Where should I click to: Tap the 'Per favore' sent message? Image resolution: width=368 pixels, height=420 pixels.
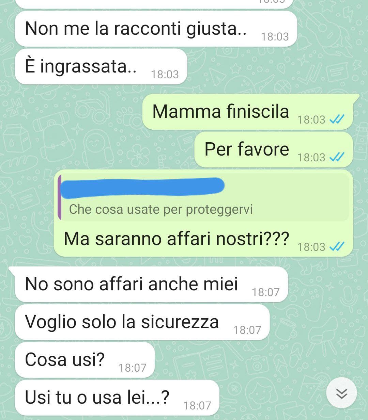pos(274,150)
